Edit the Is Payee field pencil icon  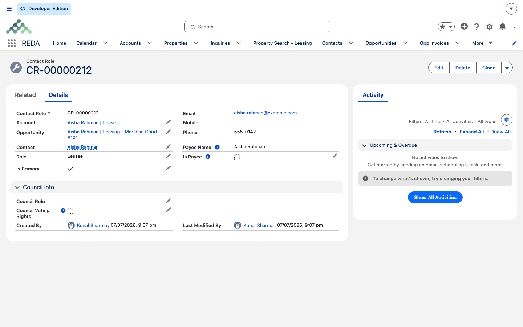335,156
